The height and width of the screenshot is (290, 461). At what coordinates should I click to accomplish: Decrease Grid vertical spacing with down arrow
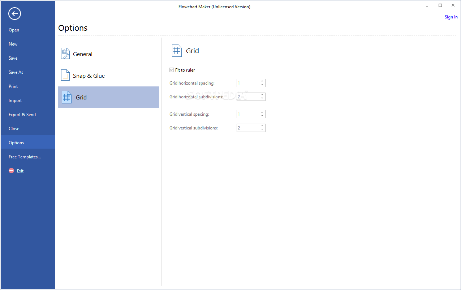point(262,116)
